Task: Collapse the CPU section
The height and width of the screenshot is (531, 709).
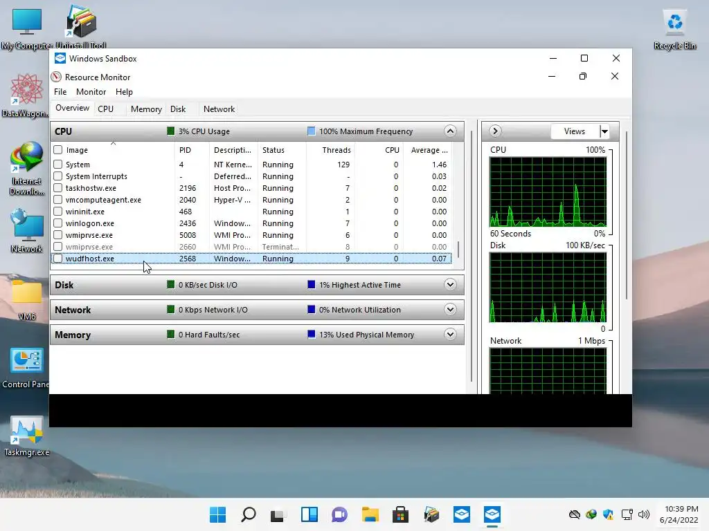Action: click(450, 131)
